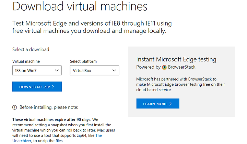Click the LEARN MORE button
Image resolution: width=247 pixels, height=144 pixels.
(158, 103)
